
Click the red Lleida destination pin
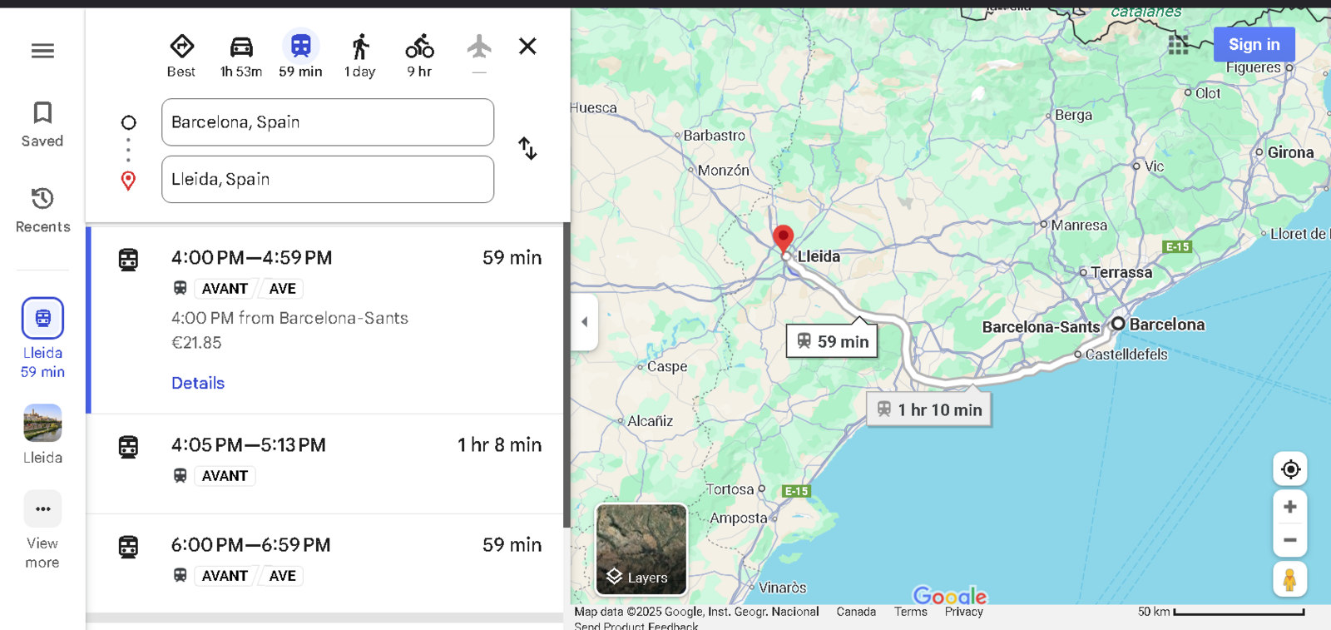click(783, 239)
